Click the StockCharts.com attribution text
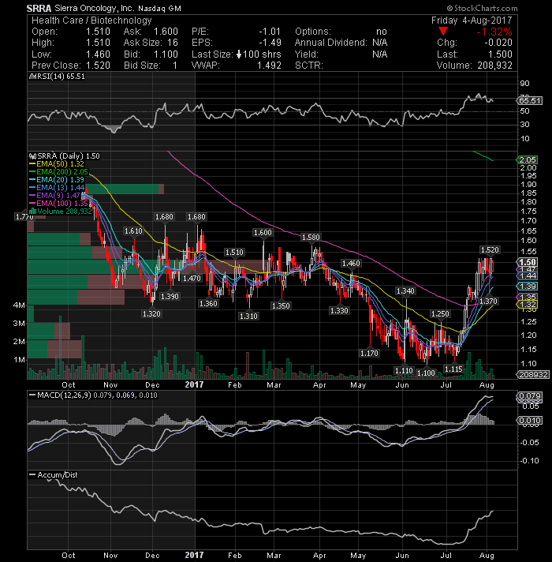Screen dimensions: 552x562 point(482,8)
